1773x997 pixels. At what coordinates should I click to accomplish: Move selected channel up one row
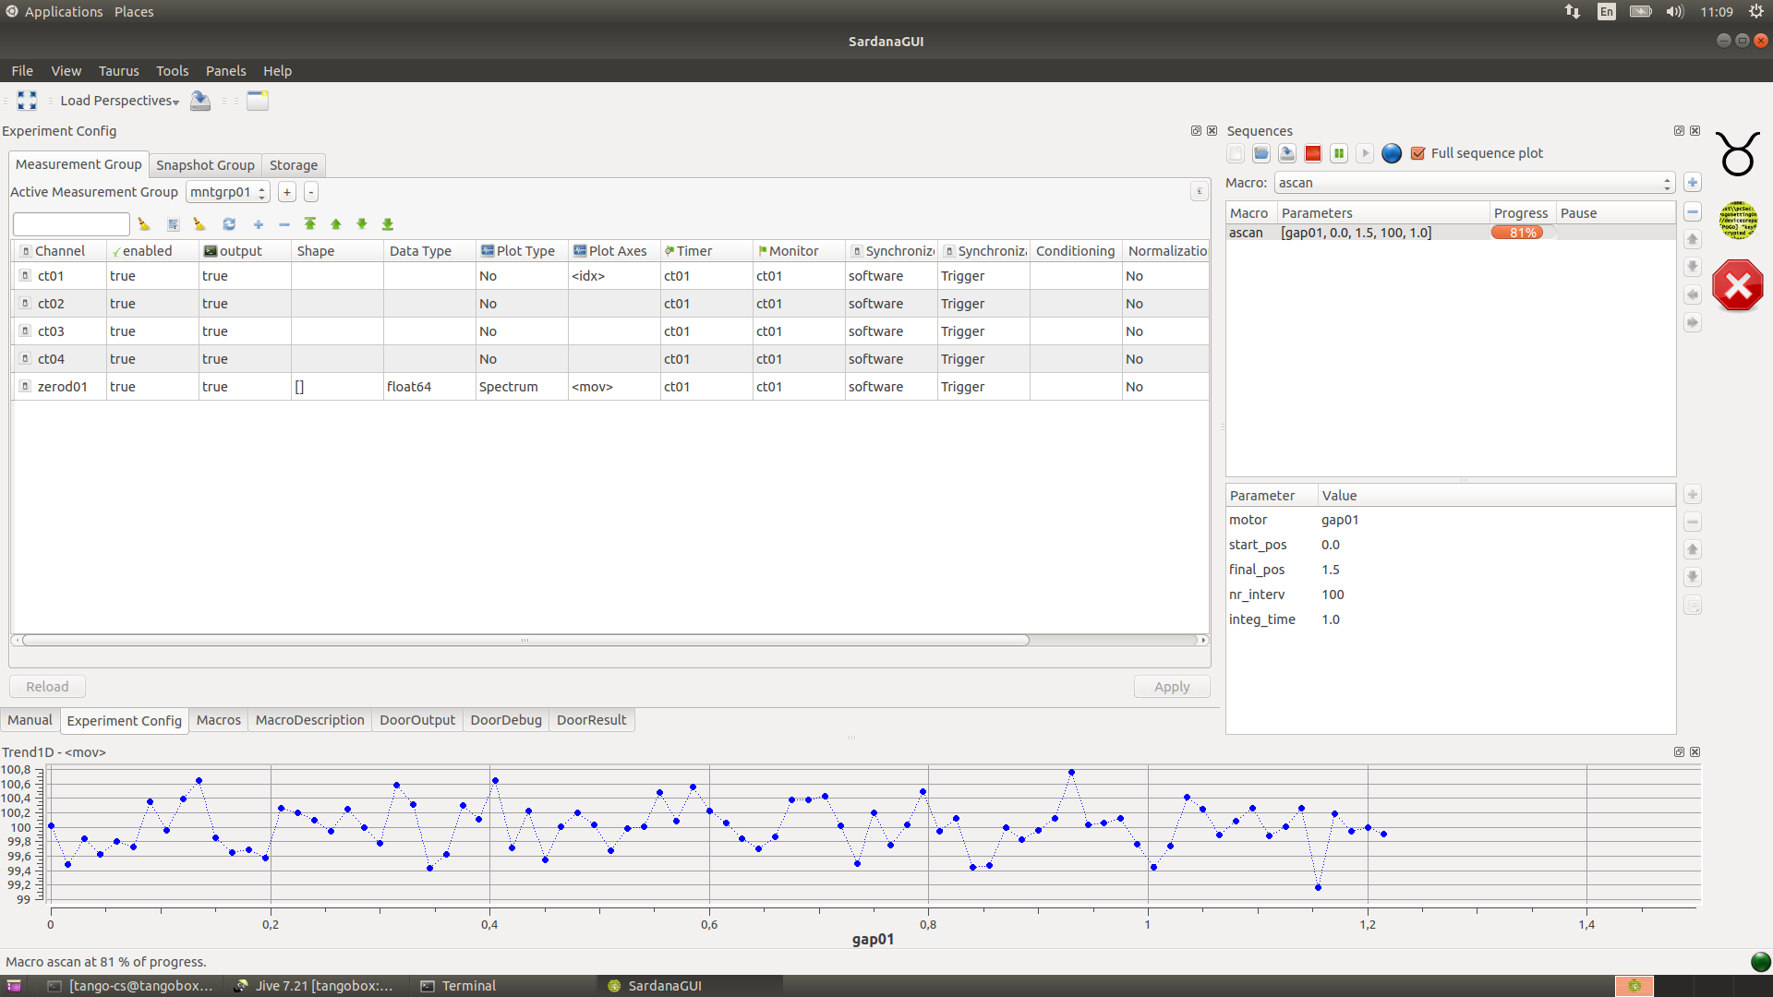click(336, 224)
